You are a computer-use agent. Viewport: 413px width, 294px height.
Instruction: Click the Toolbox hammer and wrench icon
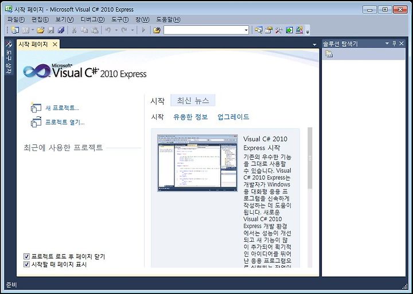(x=279, y=30)
